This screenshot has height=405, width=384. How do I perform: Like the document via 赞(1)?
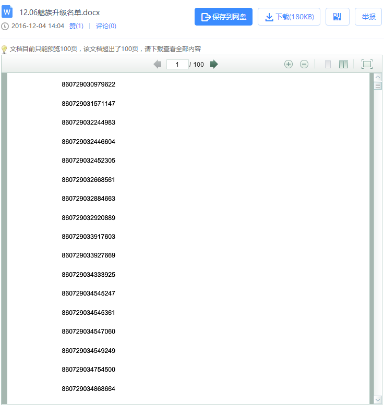(76, 26)
